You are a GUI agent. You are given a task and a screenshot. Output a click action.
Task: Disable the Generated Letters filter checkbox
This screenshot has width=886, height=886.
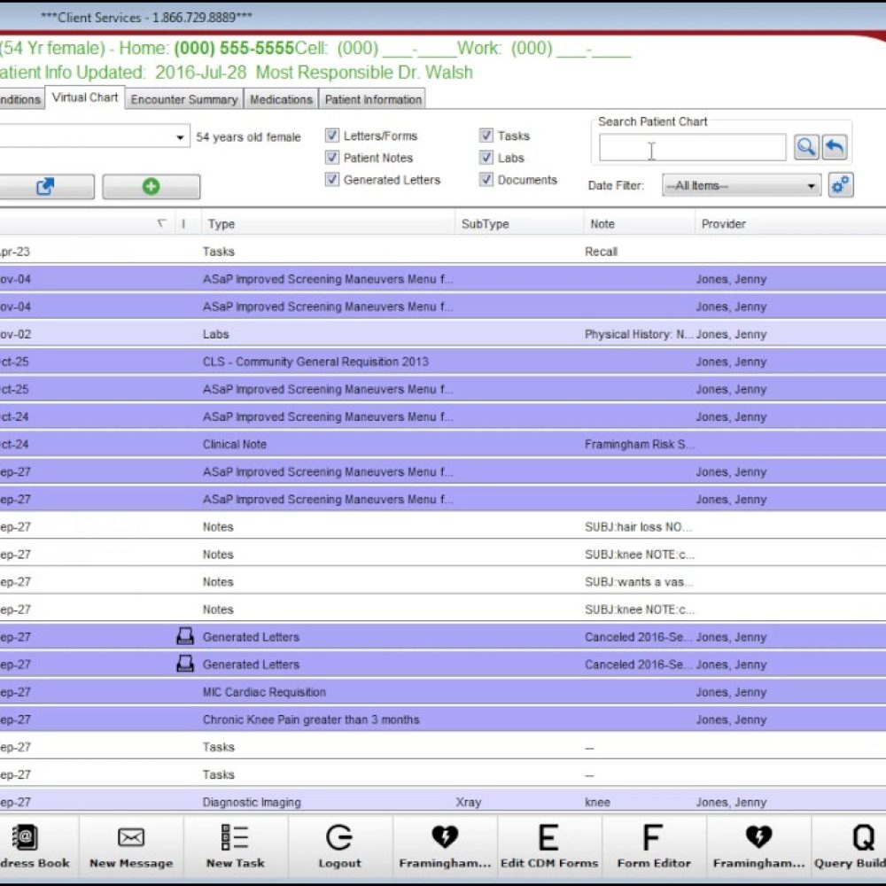click(x=332, y=180)
